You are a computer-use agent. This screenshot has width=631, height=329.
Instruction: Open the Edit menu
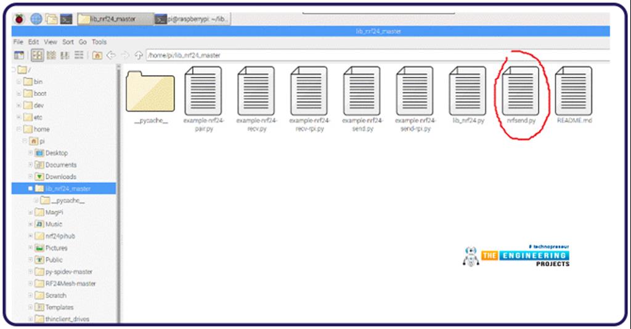[33, 42]
